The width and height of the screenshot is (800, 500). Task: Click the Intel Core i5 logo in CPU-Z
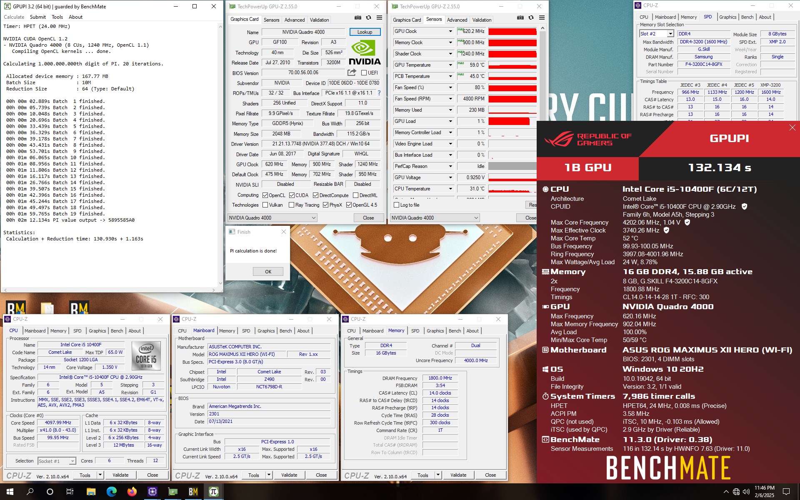146,355
